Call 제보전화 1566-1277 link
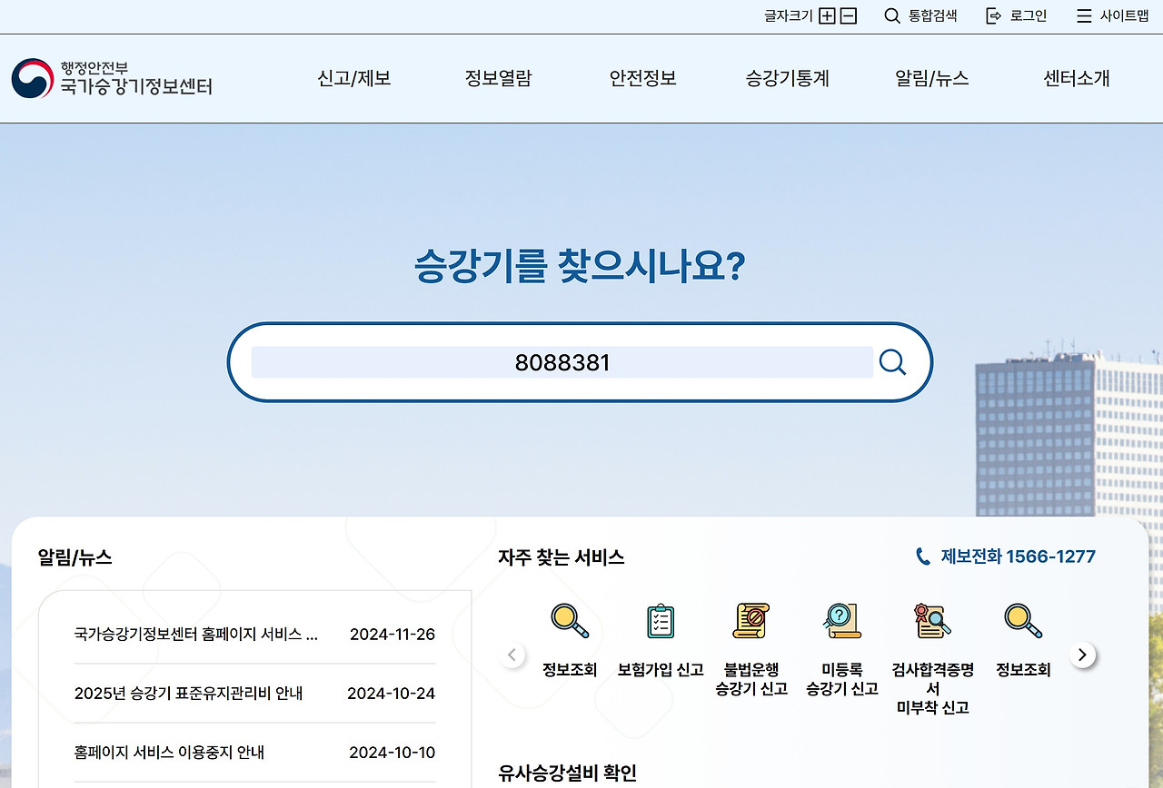Image resolution: width=1163 pixels, height=788 pixels. point(1005,557)
